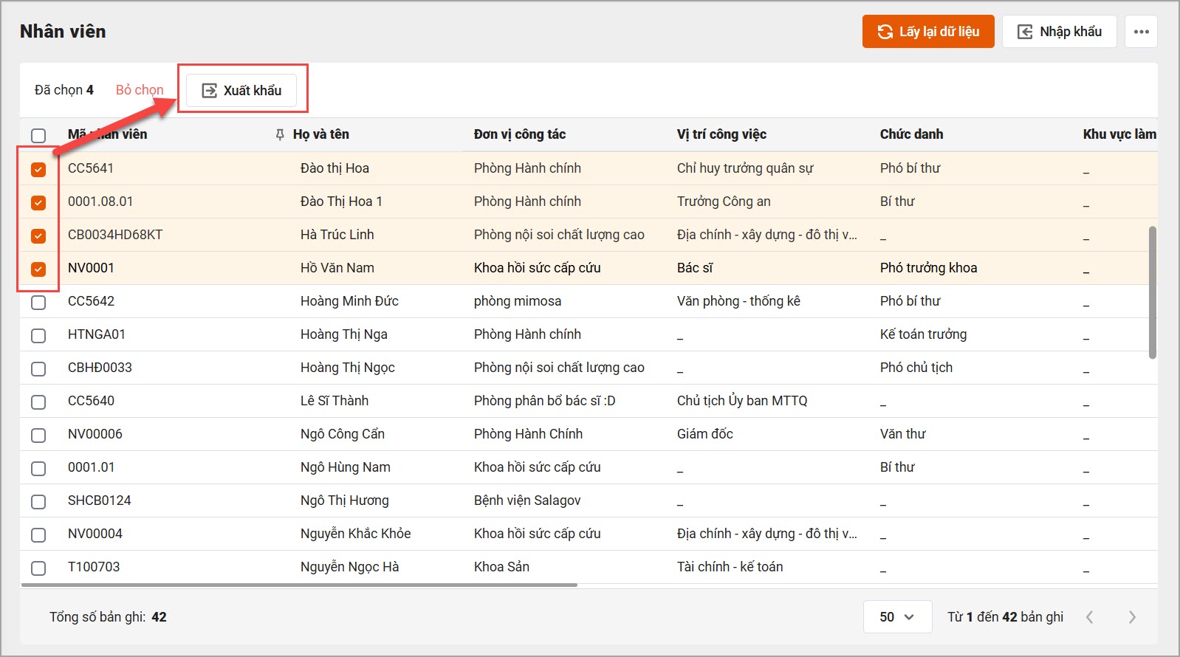The height and width of the screenshot is (657, 1180).
Task: Go to the next page arrow
Action: [1132, 617]
